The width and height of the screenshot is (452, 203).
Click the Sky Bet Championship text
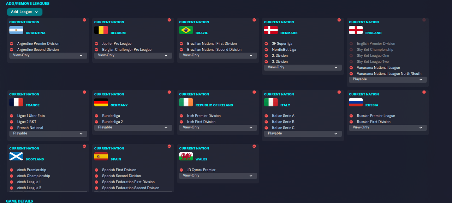point(375,50)
